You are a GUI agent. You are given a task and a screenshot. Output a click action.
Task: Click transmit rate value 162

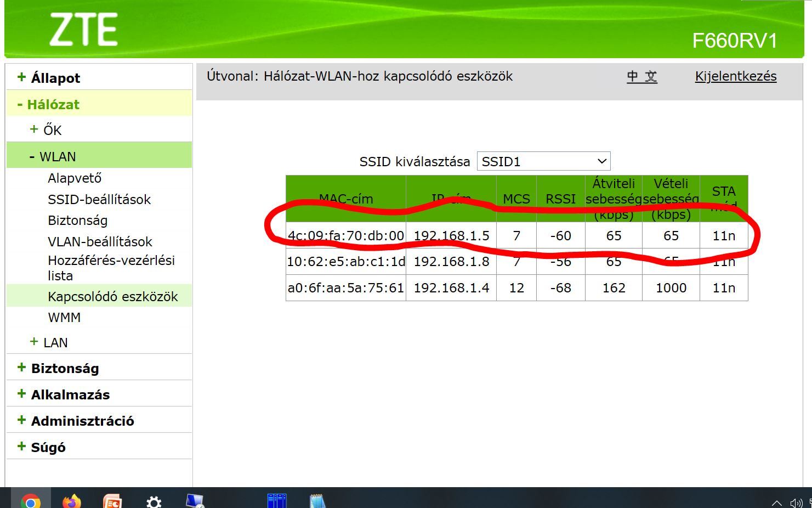(614, 288)
